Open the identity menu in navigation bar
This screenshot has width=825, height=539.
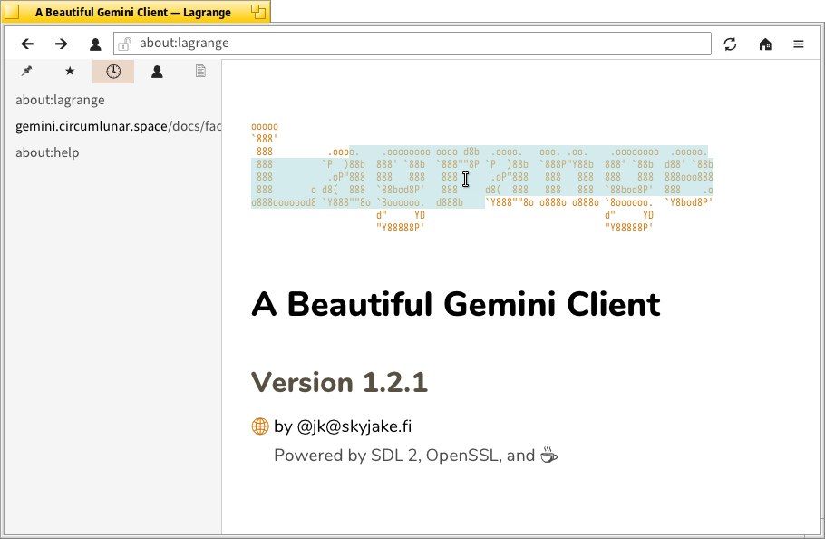click(x=95, y=44)
